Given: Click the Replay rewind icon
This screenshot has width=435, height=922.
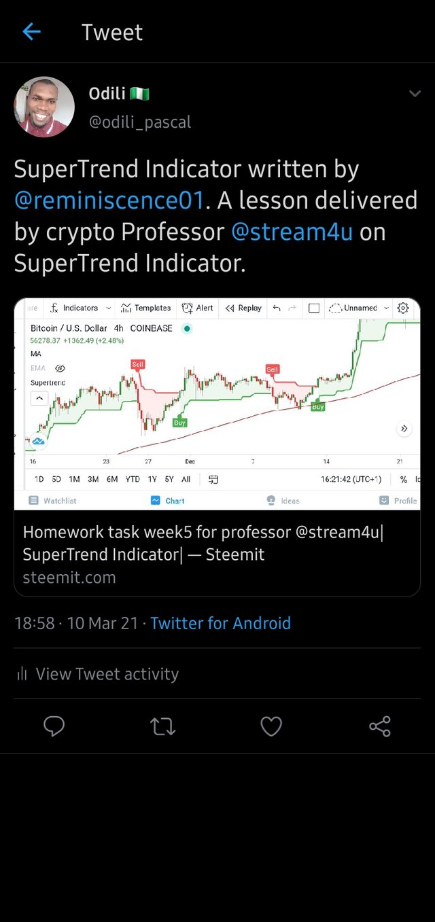Looking at the screenshot, I should click(230, 308).
